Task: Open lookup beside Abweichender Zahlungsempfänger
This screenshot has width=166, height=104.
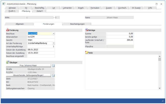Action: pyautogui.click(x=53, y=75)
